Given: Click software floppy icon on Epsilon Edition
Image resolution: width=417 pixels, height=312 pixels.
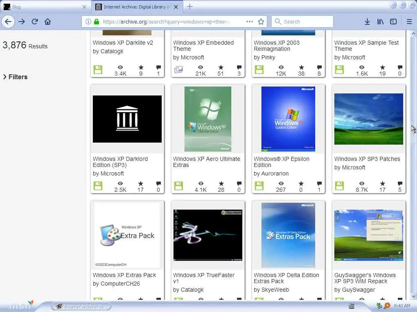Looking at the screenshot, I should (259, 186).
